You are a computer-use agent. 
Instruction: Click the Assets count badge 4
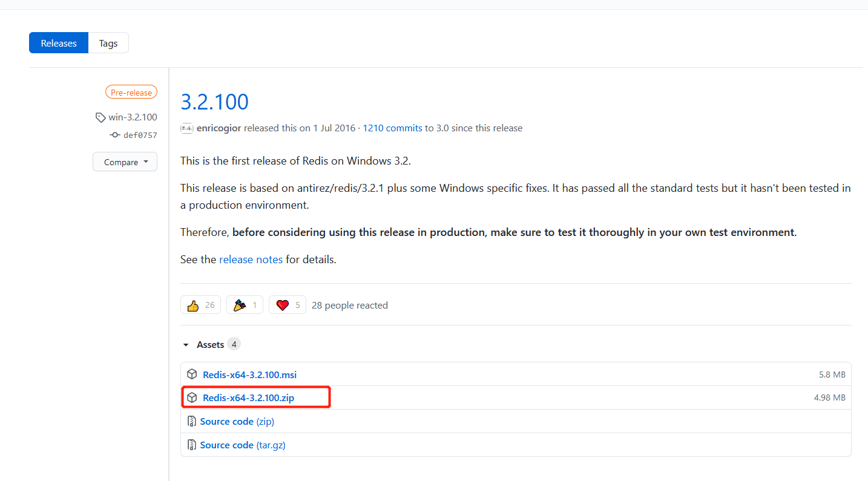click(x=234, y=344)
